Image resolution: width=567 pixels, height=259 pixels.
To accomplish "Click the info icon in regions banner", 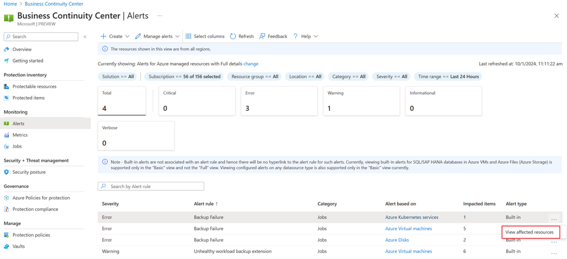I will coord(105,49).
